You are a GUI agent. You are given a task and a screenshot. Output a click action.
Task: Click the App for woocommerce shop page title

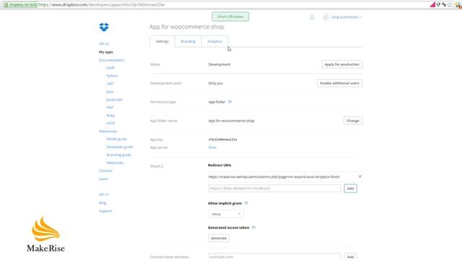pyautogui.click(x=187, y=27)
